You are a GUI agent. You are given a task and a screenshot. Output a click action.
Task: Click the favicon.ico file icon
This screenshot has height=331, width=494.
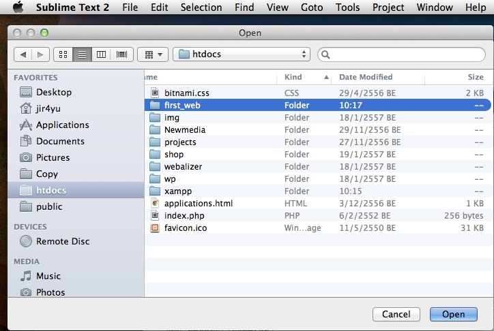click(x=155, y=227)
